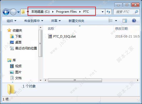Open the Help question mark icon

134,21
